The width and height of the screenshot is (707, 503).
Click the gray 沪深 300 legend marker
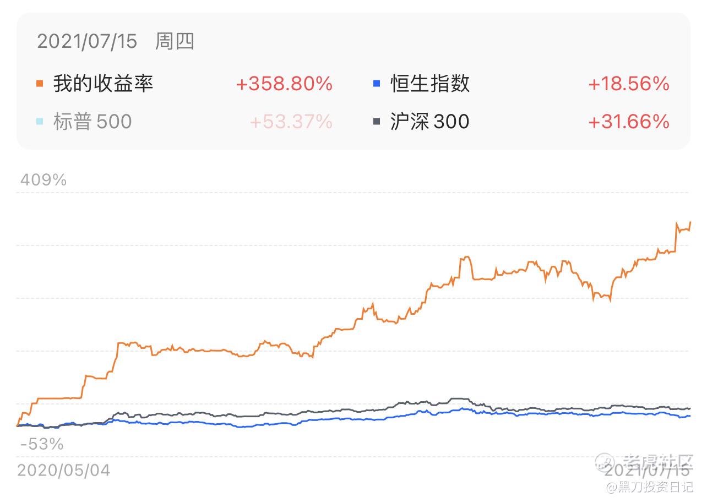pos(377,121)
